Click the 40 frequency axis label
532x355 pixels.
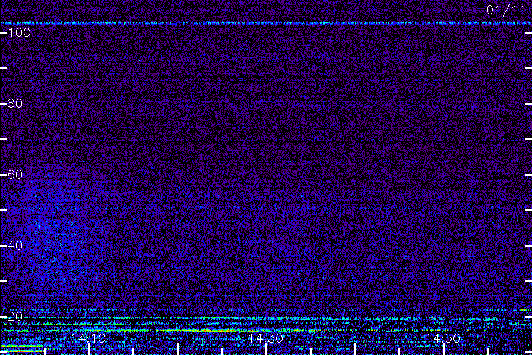pyautogui.click(x=15, y=246)
